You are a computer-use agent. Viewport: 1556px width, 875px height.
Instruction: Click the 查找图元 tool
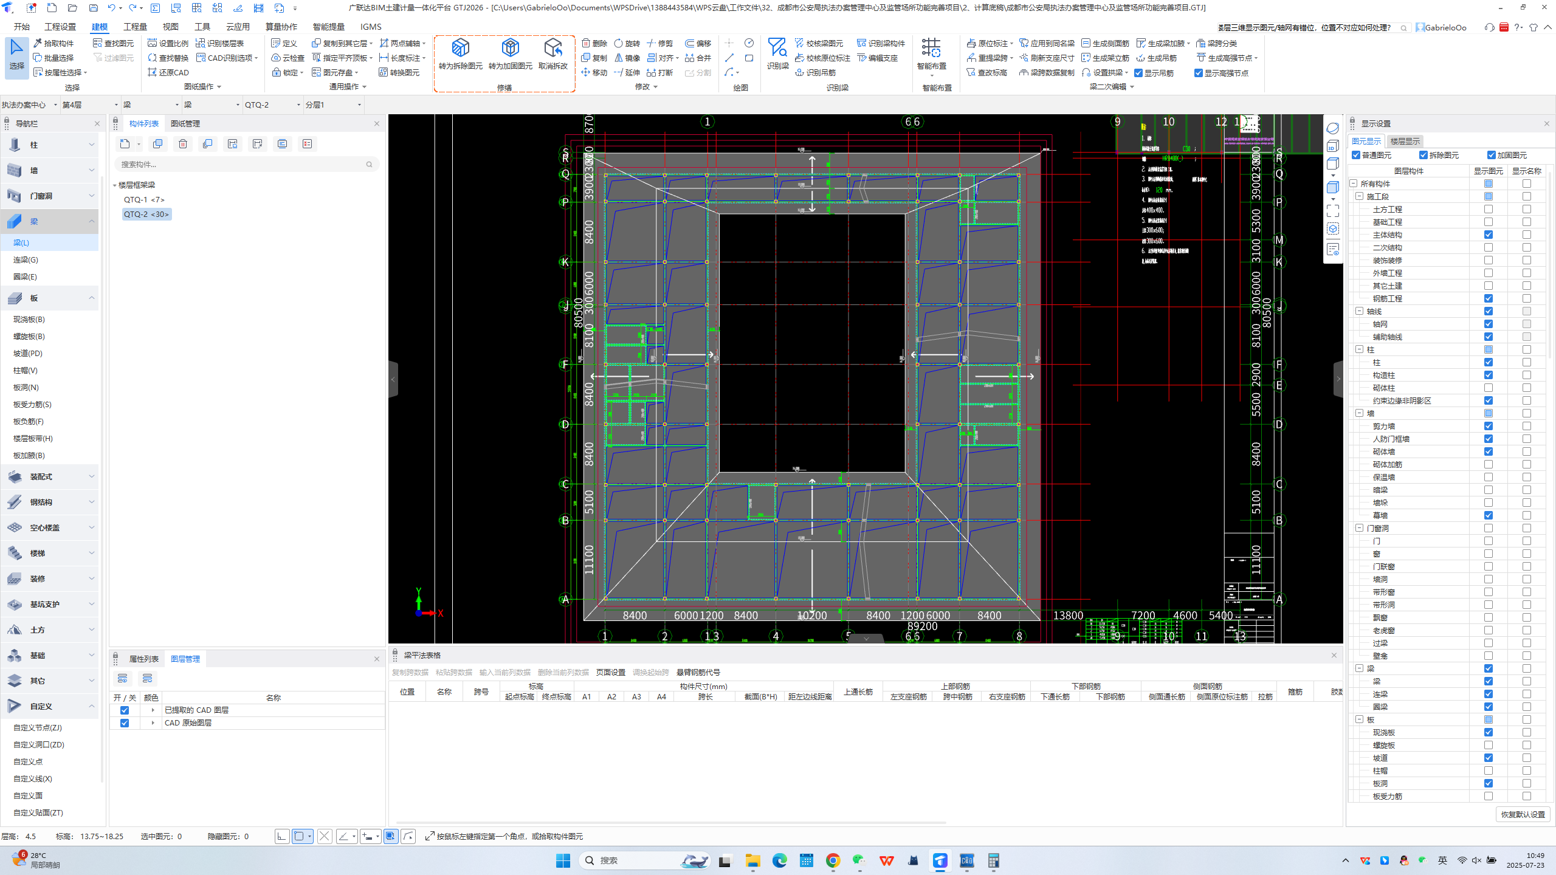click(114, 43)
